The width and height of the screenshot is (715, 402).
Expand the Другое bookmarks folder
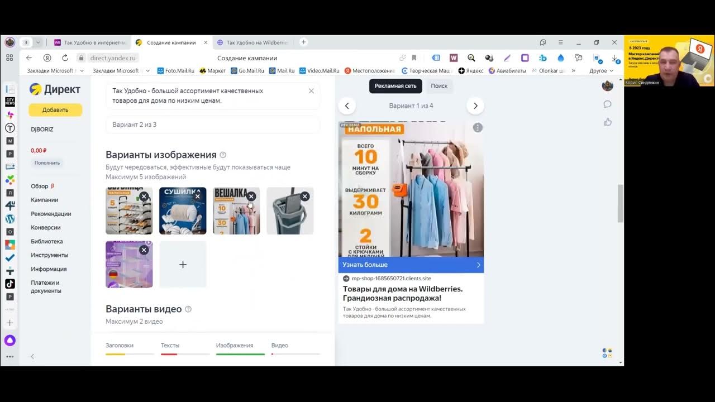(x=601, y=71)
